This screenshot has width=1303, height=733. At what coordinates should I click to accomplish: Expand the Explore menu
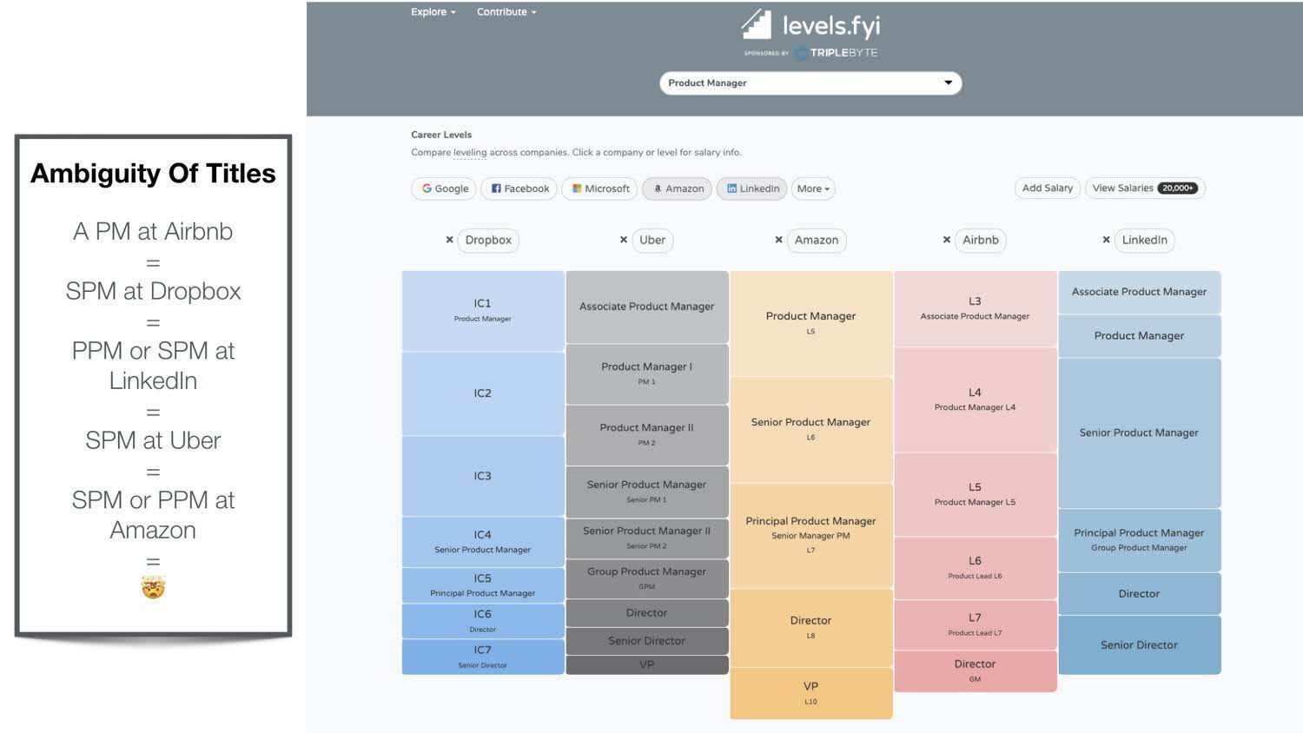click(433, 11)
